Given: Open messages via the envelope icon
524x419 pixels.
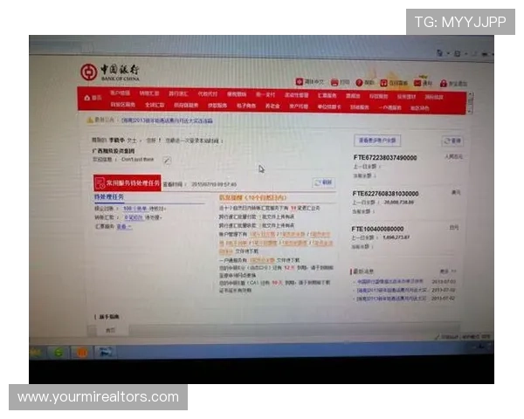Looking at the screenshot, I should coord(417,83).
